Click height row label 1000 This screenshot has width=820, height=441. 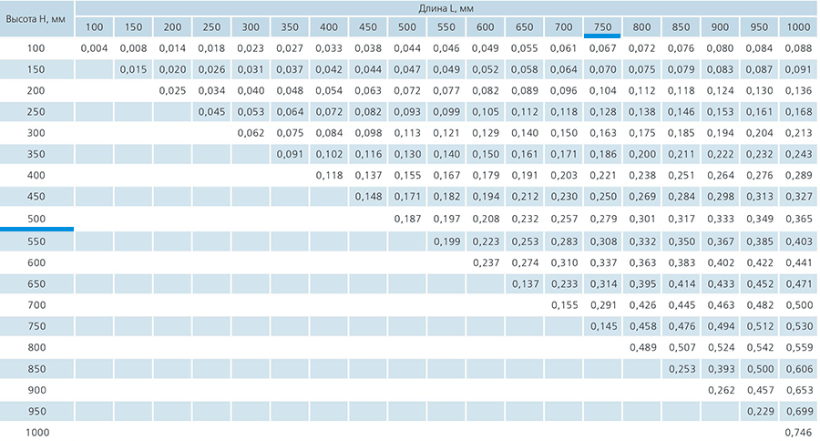(37, 433)
